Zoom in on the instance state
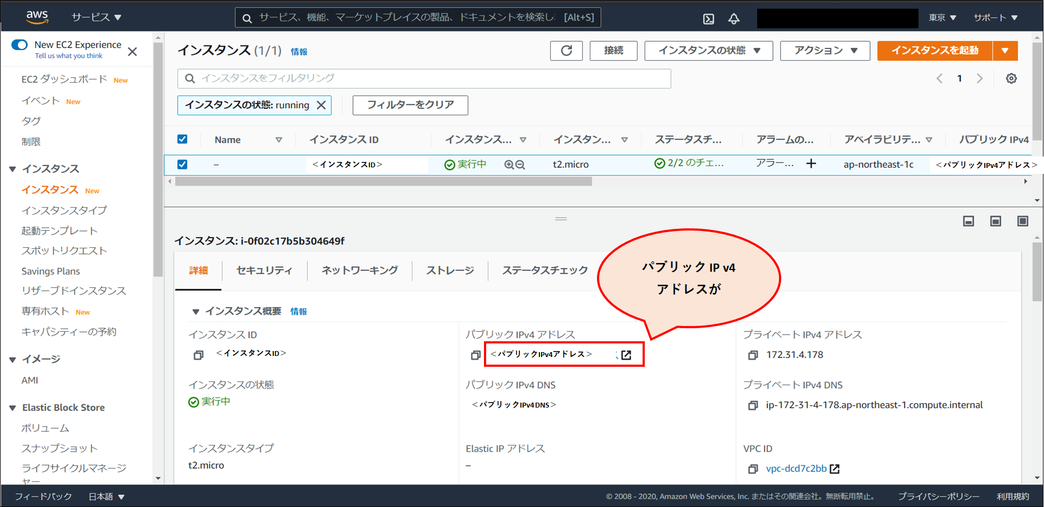The image size is (1044, 507). (x=509, y=164)
